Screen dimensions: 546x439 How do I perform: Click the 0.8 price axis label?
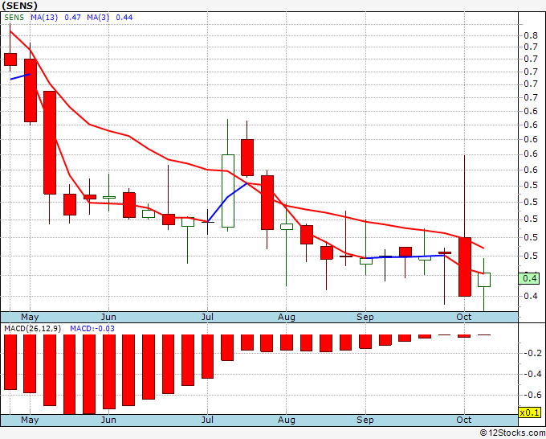(x=531, y=35)
